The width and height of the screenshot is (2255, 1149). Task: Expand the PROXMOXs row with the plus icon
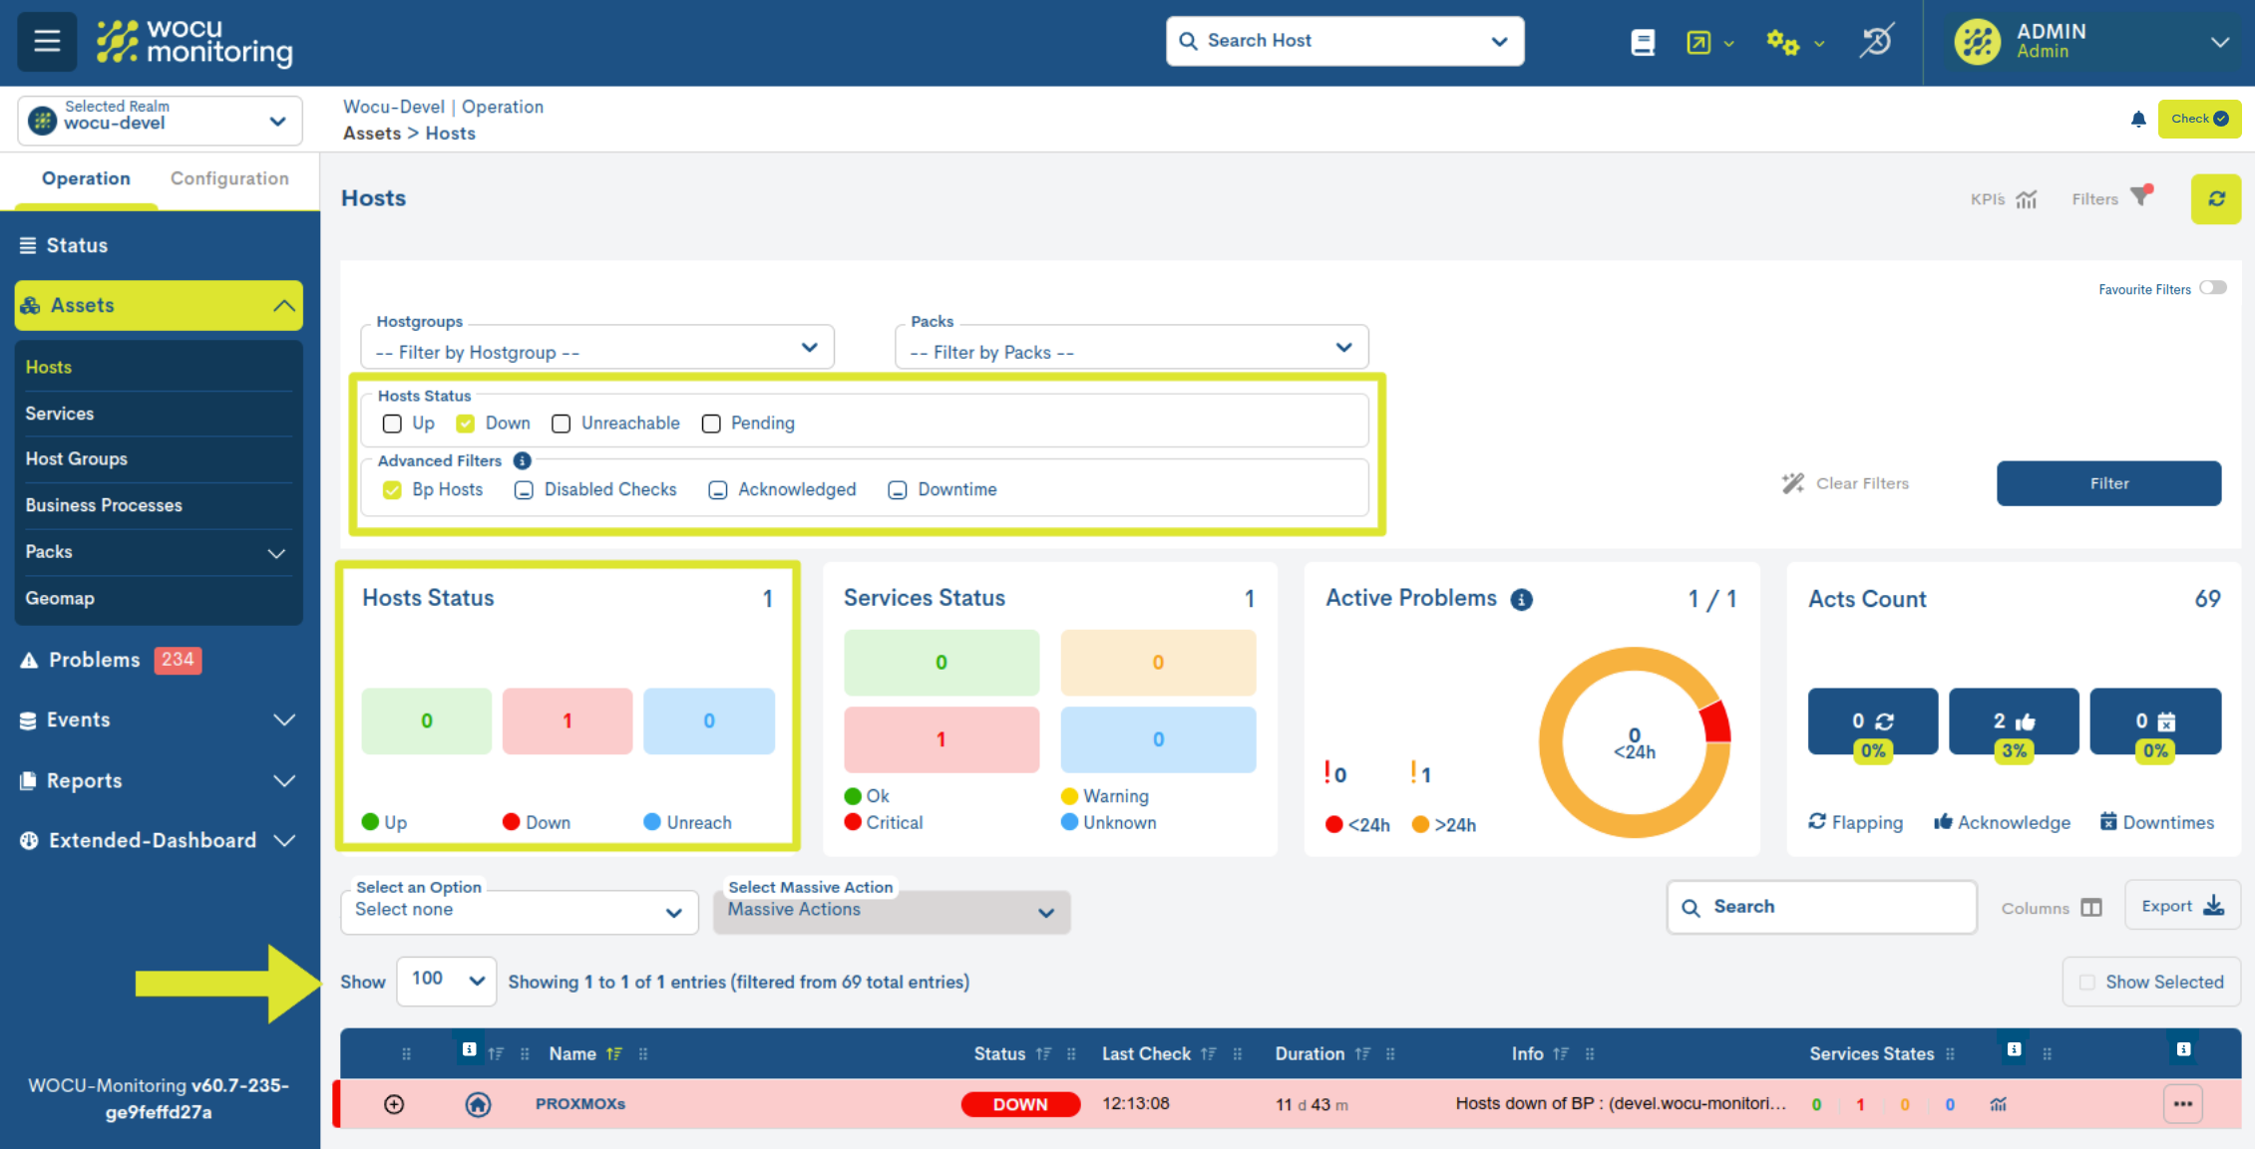(394, 1104)
